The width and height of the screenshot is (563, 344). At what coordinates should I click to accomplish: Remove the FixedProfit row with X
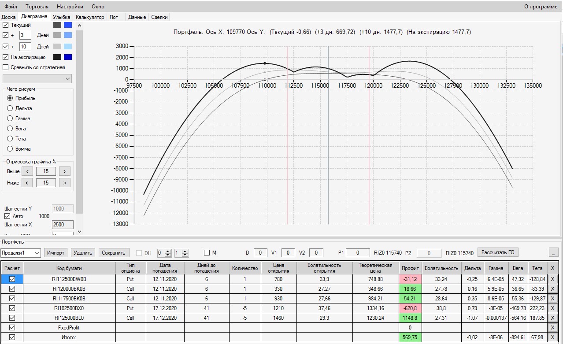tap(552, 328)
